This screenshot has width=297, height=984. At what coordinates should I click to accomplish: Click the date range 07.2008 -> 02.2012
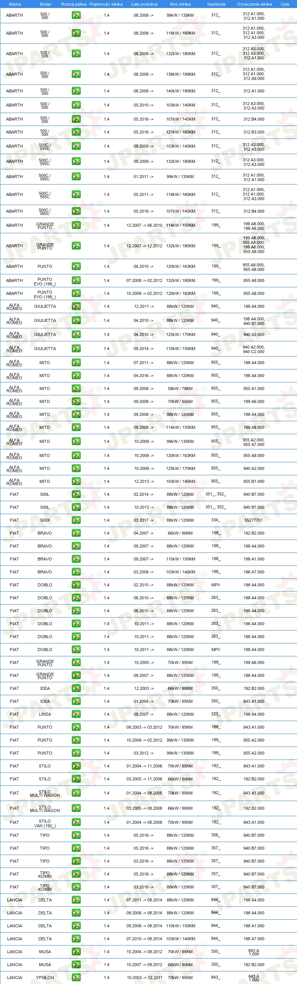tap(144, 280)
